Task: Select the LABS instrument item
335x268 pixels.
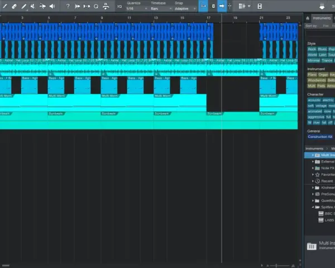Action: [x=327, y=220]
